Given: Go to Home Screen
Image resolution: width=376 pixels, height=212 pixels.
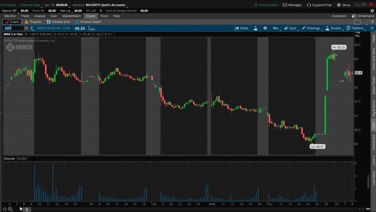Looking at the screenshot, I should (x=266, y=5).
